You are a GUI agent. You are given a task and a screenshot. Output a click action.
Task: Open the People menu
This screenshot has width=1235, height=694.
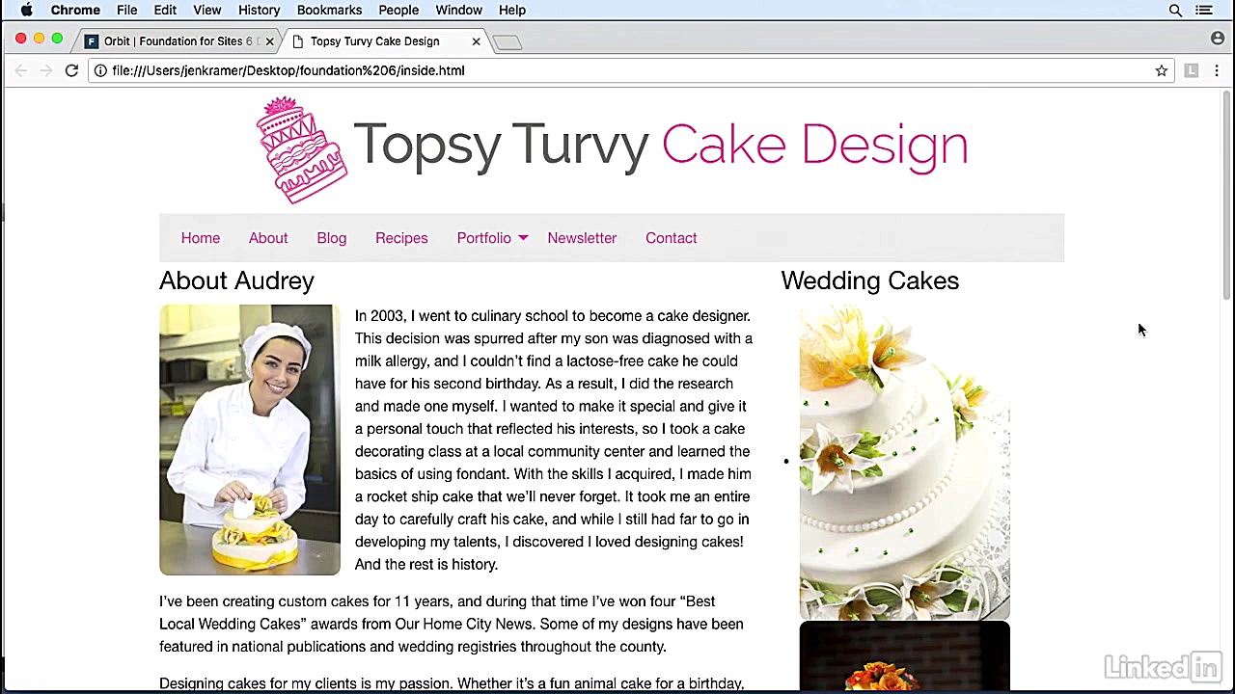pyautogui.click(x=398, y=10)
